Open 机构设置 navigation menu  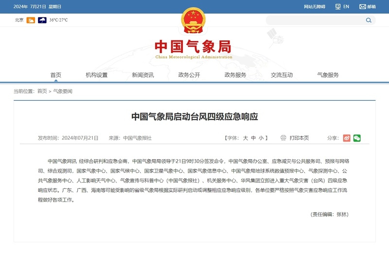click(96, 75)
